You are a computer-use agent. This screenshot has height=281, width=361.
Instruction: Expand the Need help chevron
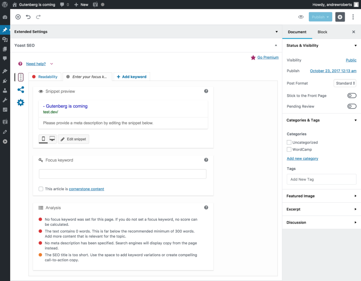[51, 64]
